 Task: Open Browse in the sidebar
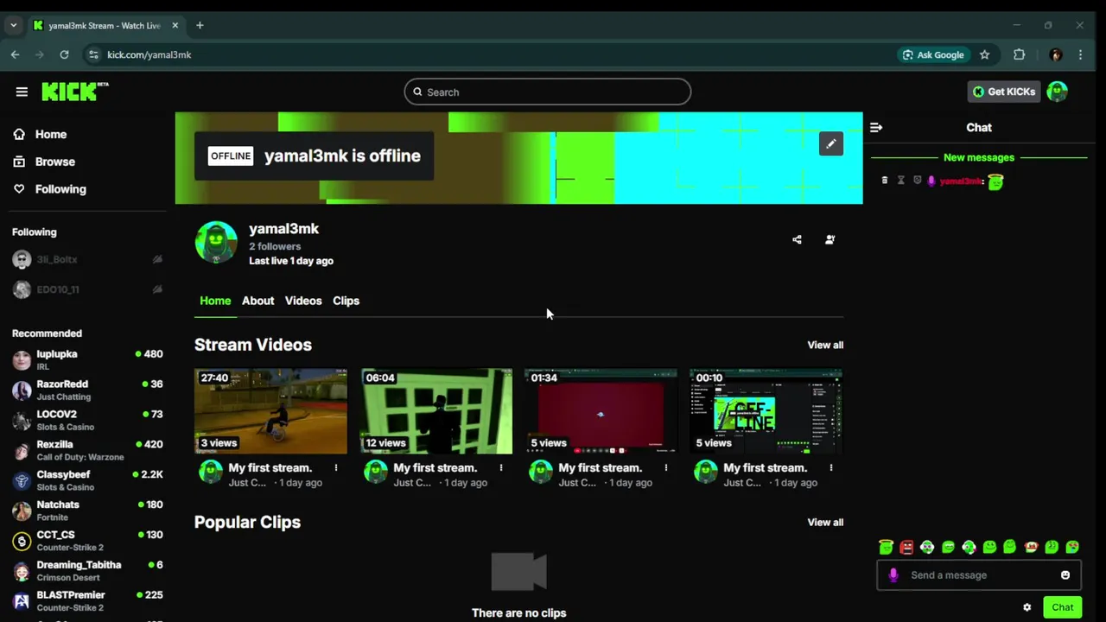44,162
